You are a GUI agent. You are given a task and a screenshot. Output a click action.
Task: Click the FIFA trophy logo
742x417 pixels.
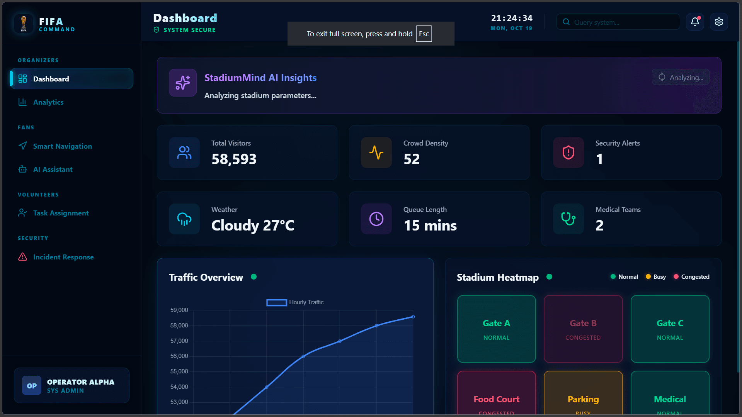coord(24,24)
